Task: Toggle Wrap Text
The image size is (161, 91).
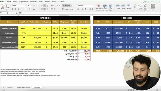Action: pos(67,6)
